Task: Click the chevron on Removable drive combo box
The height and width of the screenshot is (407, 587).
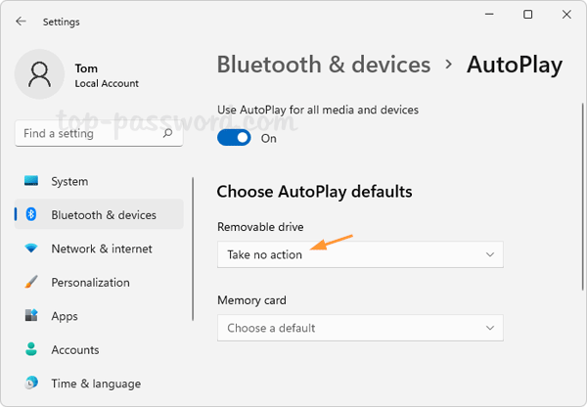Action: (x=490, y=254)
